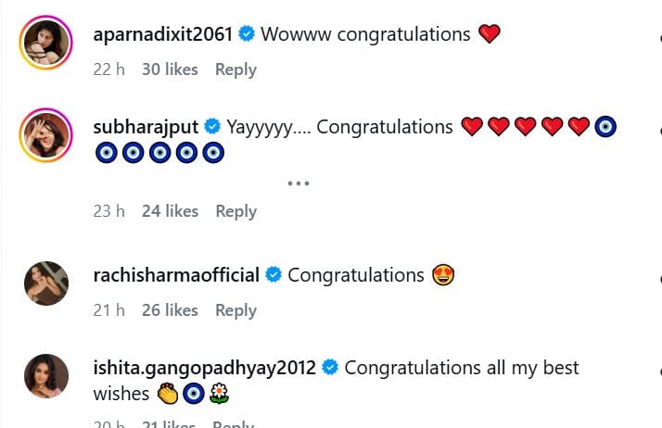The height and width of the screenshot is (428, 662).
Task: View the 26 likes on rachisharmaofficial's comment
Action: coord(170,310)
